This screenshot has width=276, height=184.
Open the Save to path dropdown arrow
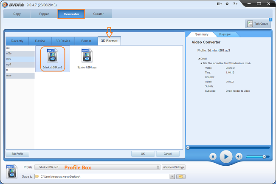coord(172,177)
